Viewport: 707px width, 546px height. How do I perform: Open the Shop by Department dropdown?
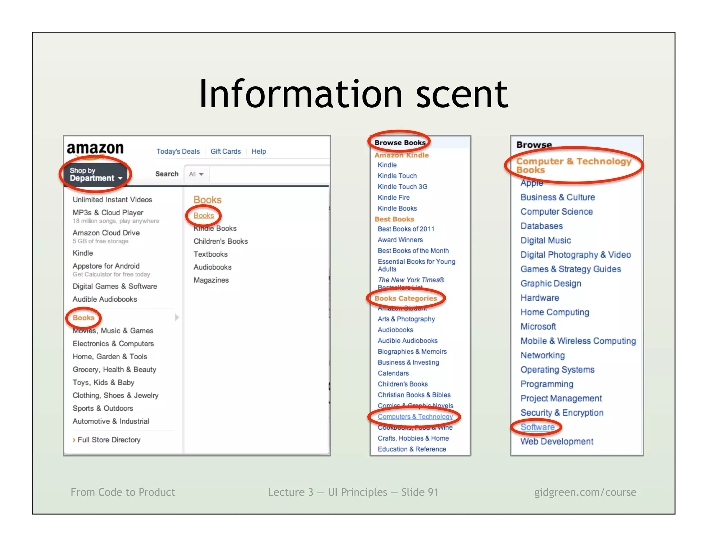coord(96,174)
